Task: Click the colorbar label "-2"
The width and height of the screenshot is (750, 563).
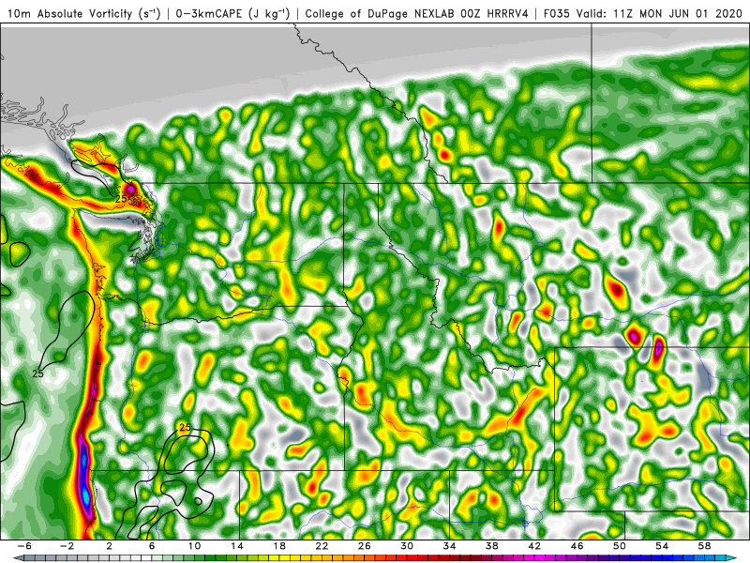Action: 67,546
